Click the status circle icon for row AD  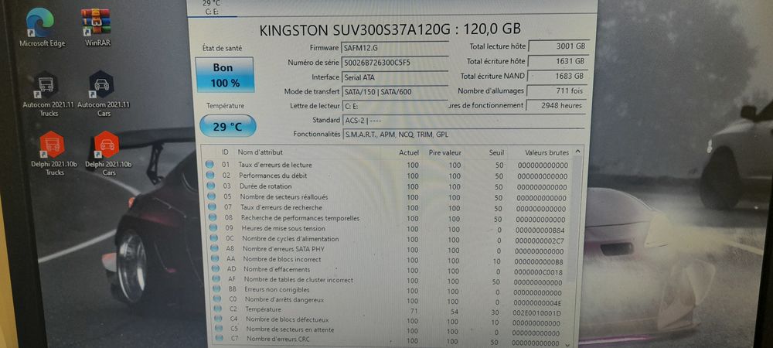point(216,268)
